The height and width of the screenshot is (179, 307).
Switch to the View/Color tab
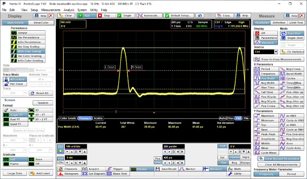click(x=41, y=22)
